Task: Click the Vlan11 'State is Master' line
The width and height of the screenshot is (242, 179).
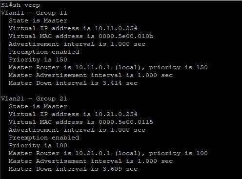Action: (38, 20)
